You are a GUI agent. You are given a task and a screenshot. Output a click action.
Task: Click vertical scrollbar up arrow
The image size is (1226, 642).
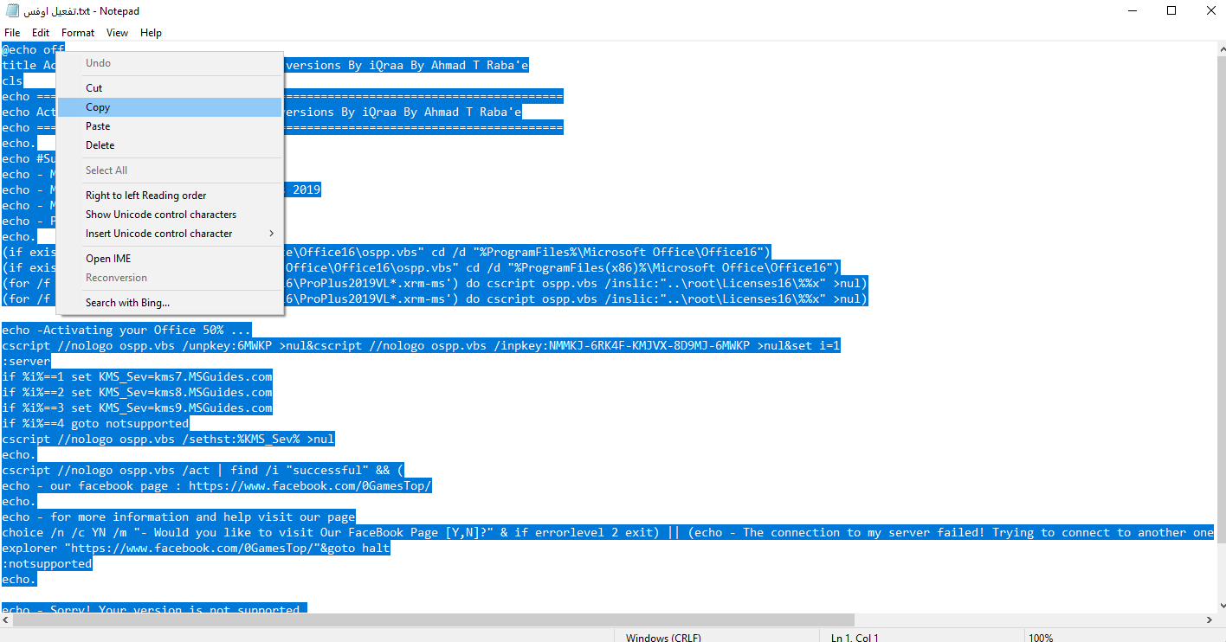tap(1221, 48)
